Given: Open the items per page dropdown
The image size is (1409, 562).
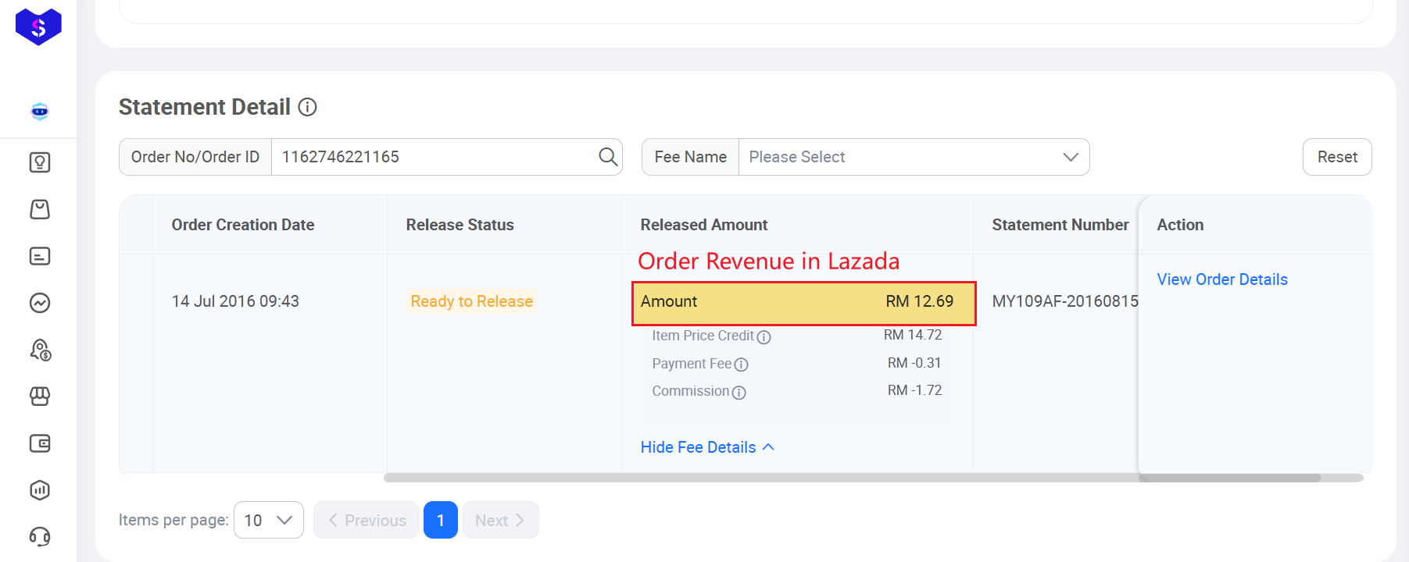Looking at the screenshot, I should tap(269, 520).
